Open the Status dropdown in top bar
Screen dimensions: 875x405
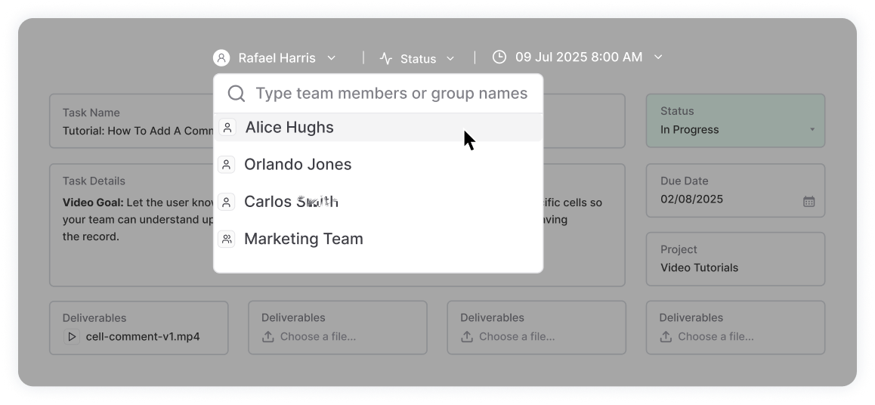(419, 58)
